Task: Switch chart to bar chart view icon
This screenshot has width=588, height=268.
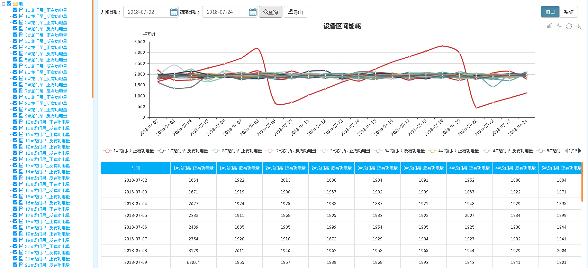Action: (550, 26)
